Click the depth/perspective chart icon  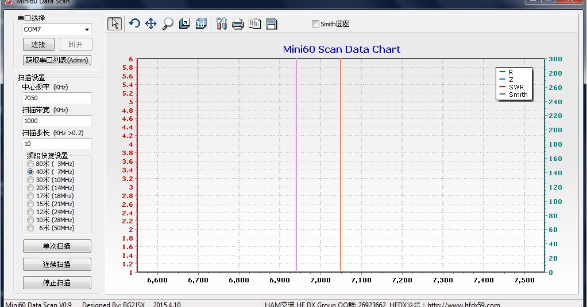pos(184,23)
